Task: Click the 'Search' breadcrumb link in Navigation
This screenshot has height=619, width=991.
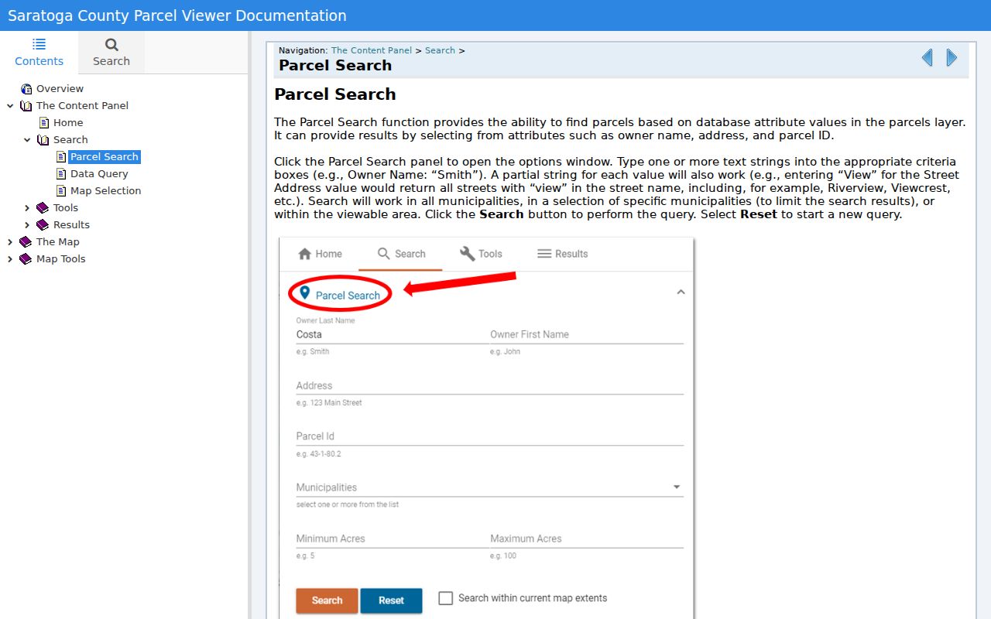Action: 440,50
